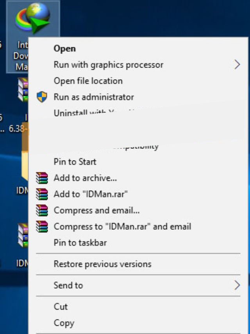This screenshot has width=250, height=334.
Task: Click the WinRAR icon beside Compress and email
Action: [42, 210]
